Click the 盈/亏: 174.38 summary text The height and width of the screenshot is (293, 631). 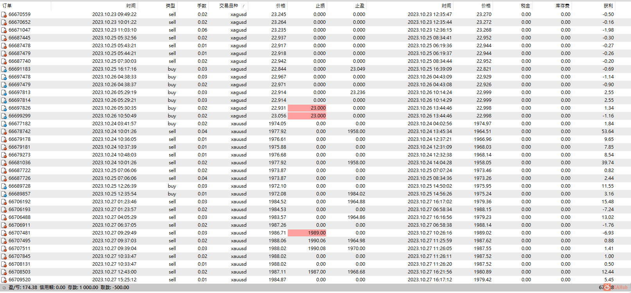coord(23,288)
